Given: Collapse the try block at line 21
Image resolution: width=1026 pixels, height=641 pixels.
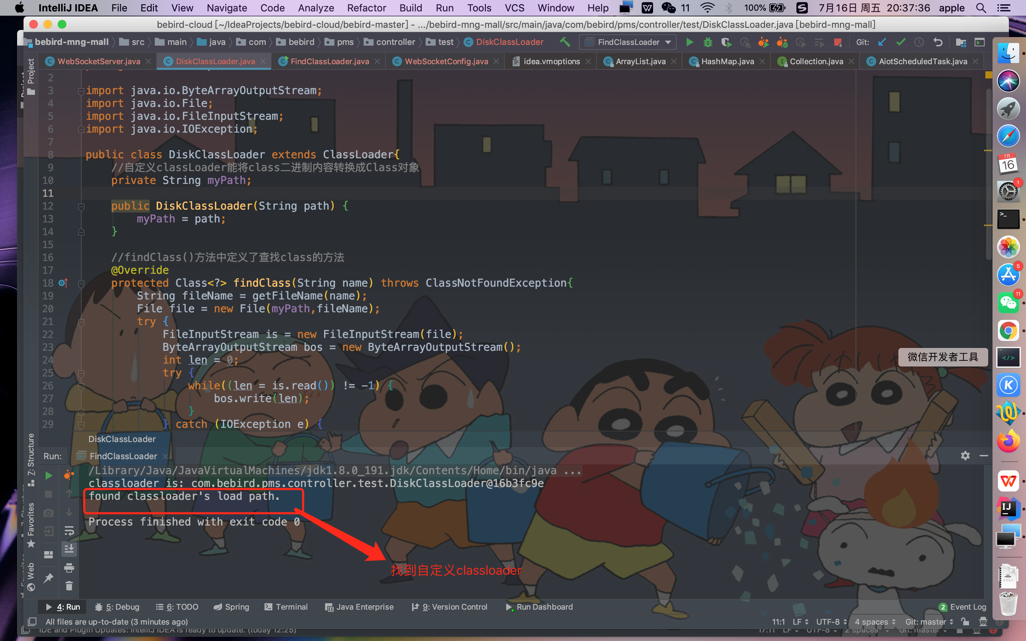Looking at the screenshot, I should click(81, 322).
